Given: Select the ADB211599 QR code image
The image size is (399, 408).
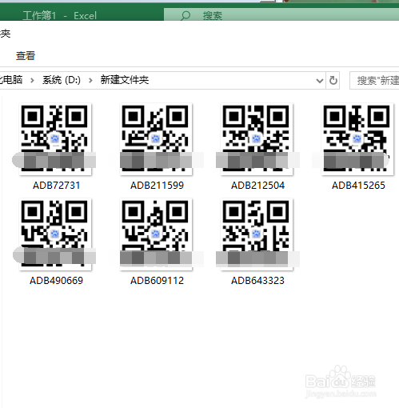Looking at the screenshot, I should tap(156, 139).
